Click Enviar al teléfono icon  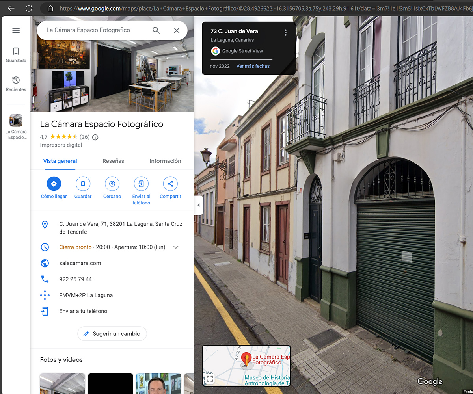pyautogui.click(x=141, y=184)
